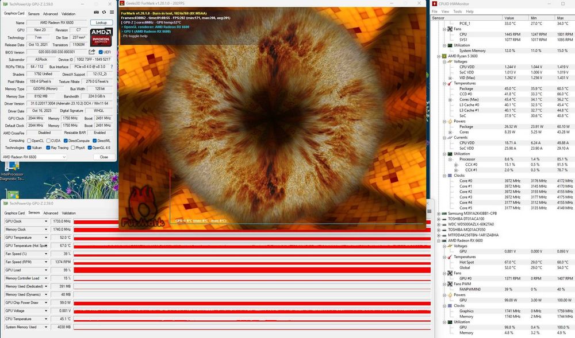Click the Lookup button
Viewport: 575px width, 338px height.
[x=101, y=23]
